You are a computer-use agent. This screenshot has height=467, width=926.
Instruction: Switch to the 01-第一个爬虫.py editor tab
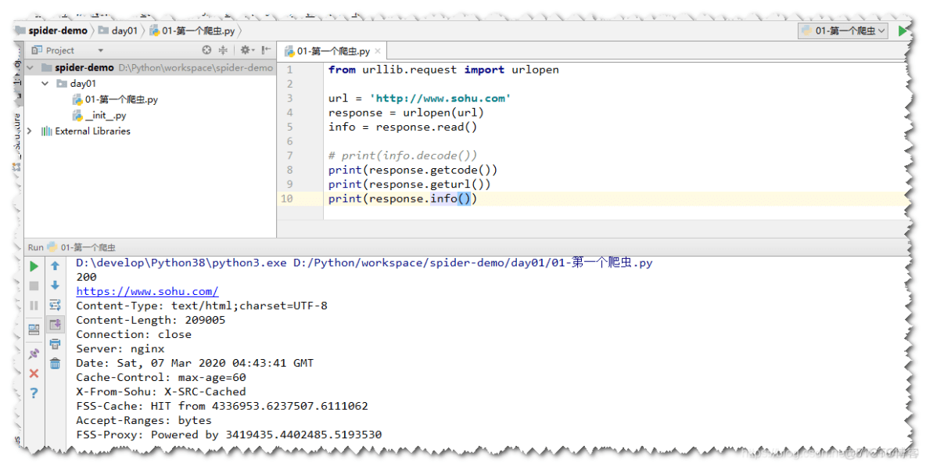pyautogui.click(x=332, y=51)
